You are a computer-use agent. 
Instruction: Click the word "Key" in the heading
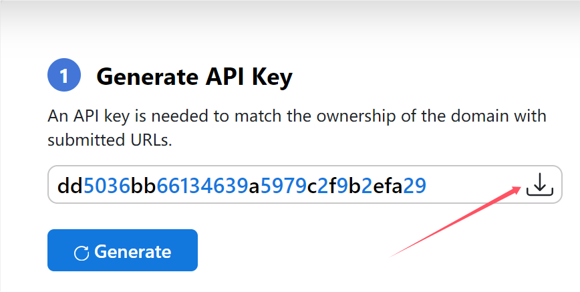[x=273, y=77]
